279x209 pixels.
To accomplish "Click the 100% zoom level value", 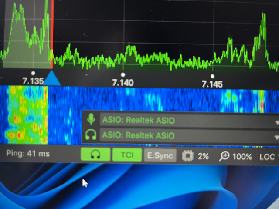I will [242, 156].
